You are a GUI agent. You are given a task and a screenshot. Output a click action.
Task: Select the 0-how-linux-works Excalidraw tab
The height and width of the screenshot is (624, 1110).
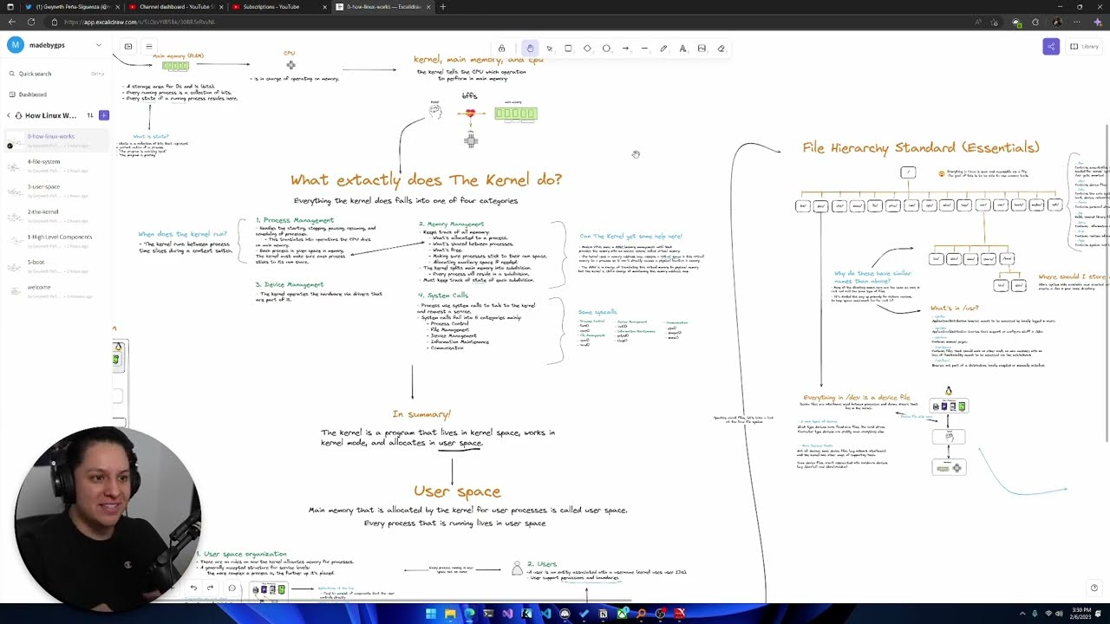coord(383,7)
